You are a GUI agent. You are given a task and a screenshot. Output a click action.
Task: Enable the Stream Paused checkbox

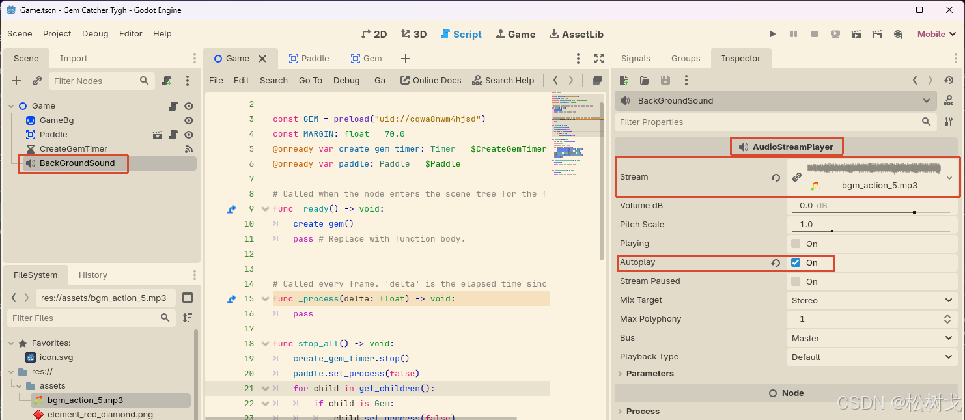point(796,281)
